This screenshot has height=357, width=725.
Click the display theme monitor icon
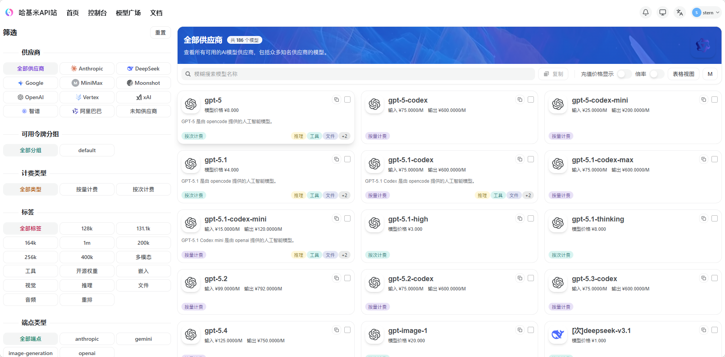662,12
